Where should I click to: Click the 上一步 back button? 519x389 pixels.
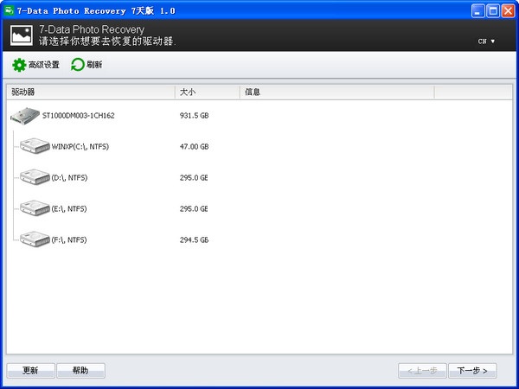click(422, 371)
